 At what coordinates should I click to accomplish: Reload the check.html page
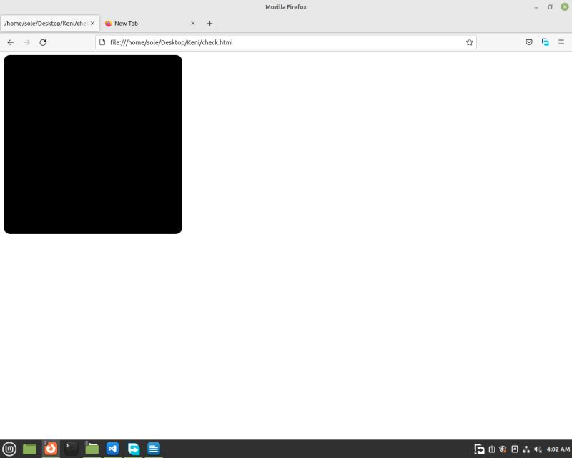(x=41, y=42)
